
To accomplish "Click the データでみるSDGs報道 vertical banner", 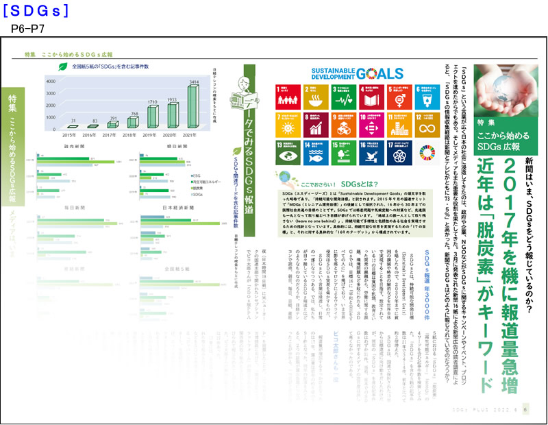I will [249, 150].
